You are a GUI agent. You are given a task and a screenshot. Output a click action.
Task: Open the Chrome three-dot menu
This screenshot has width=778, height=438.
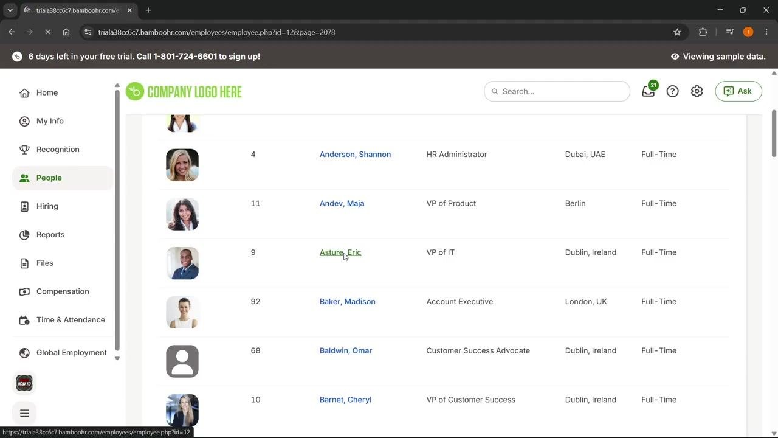click(766, 32)
